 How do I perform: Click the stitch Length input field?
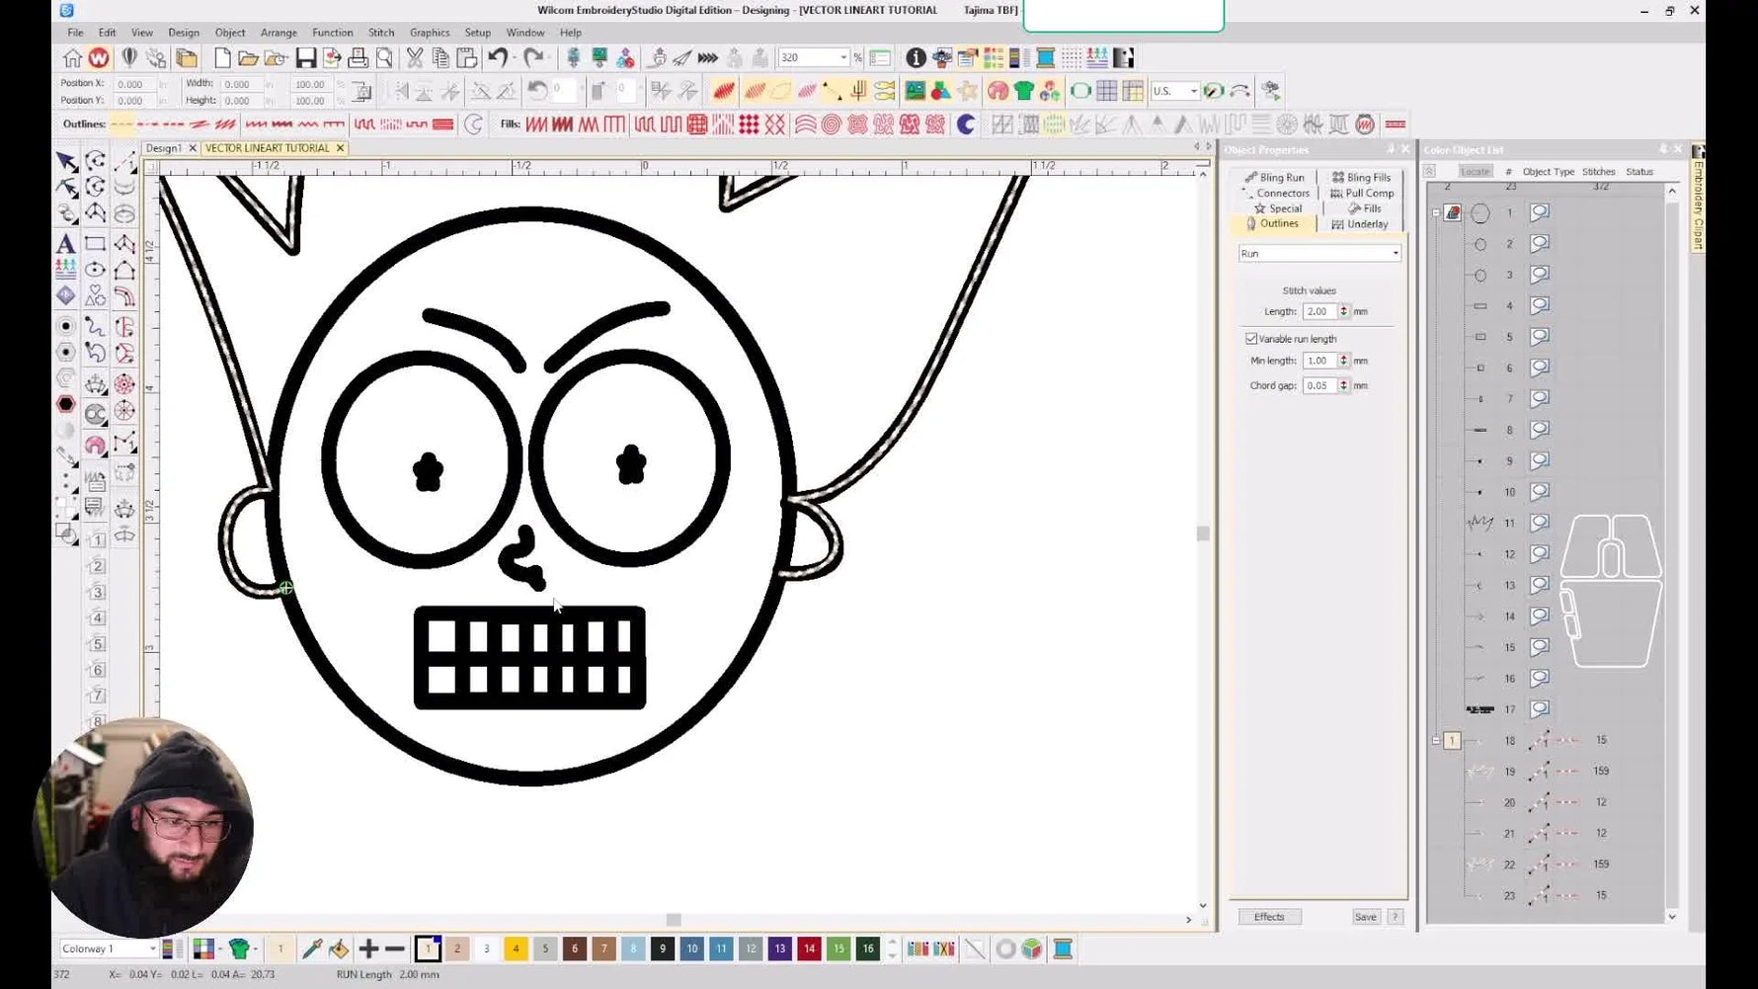(1320, 311)
